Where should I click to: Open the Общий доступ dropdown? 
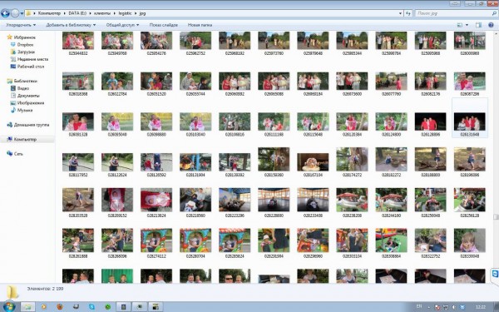[x=122, y=25]
